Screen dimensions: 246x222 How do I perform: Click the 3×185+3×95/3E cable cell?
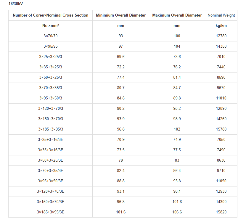[51, 212]
